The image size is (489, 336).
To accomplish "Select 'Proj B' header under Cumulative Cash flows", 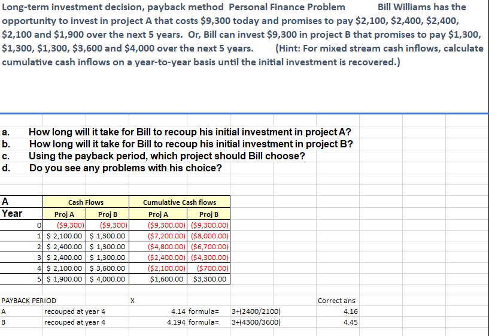I will pos(209,214).
